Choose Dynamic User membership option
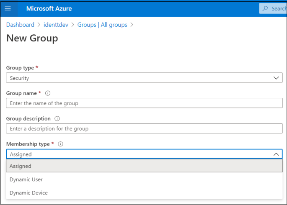Screen dimensions: 287x205 pyautogui.click(x=144, y=179)
